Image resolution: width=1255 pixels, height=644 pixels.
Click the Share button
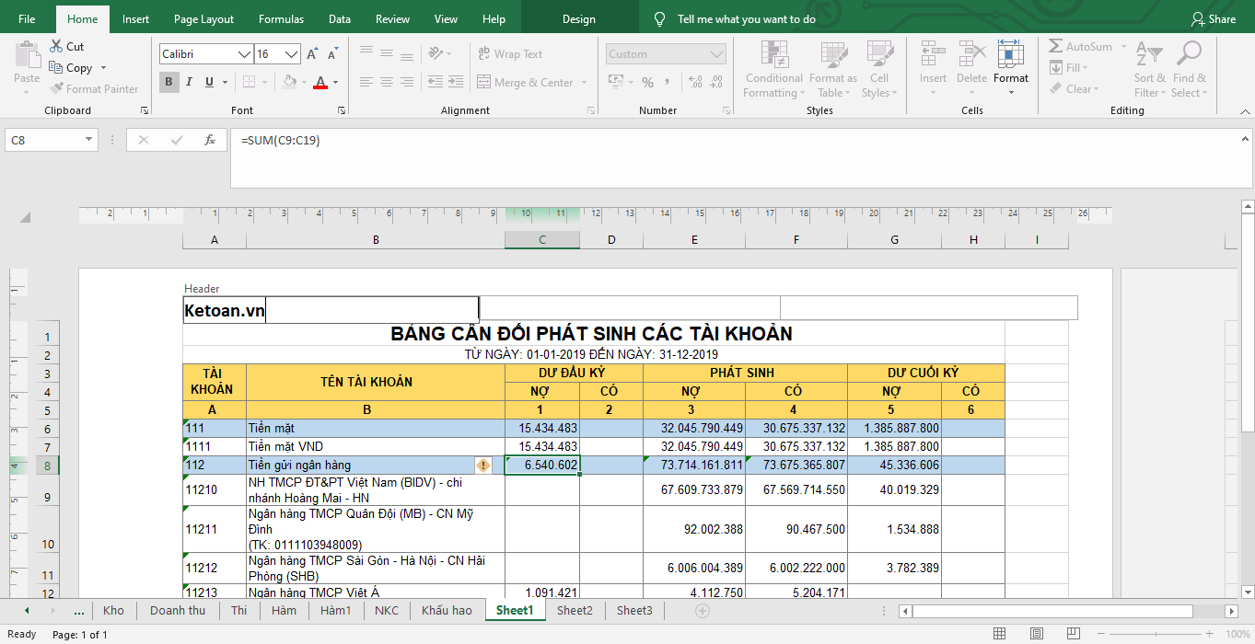pos(1213,19)
